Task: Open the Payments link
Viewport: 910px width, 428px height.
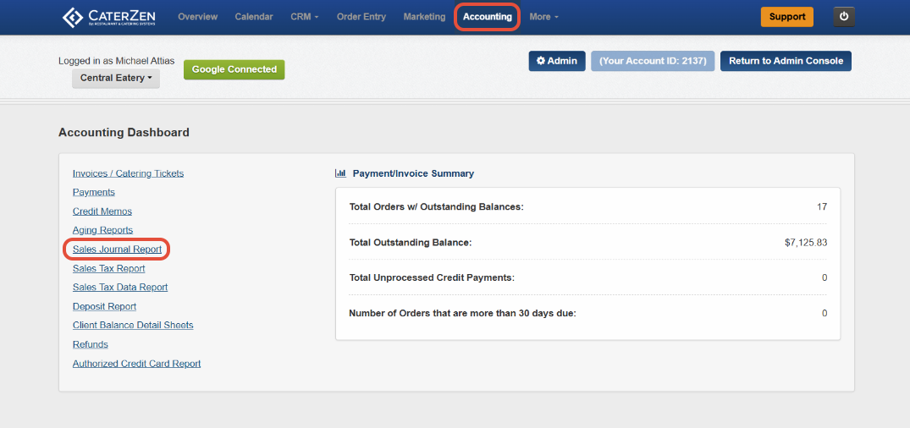Action: coord(93,192)
